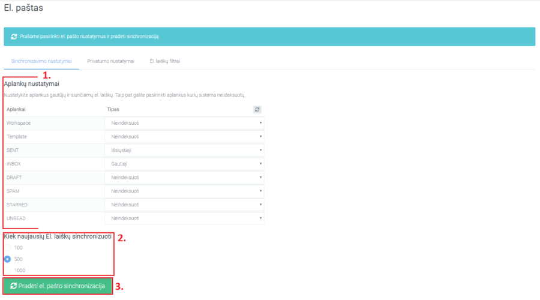Expand the UNREAD folder type dropdown

pyautogui.click(x=184, y=218)
